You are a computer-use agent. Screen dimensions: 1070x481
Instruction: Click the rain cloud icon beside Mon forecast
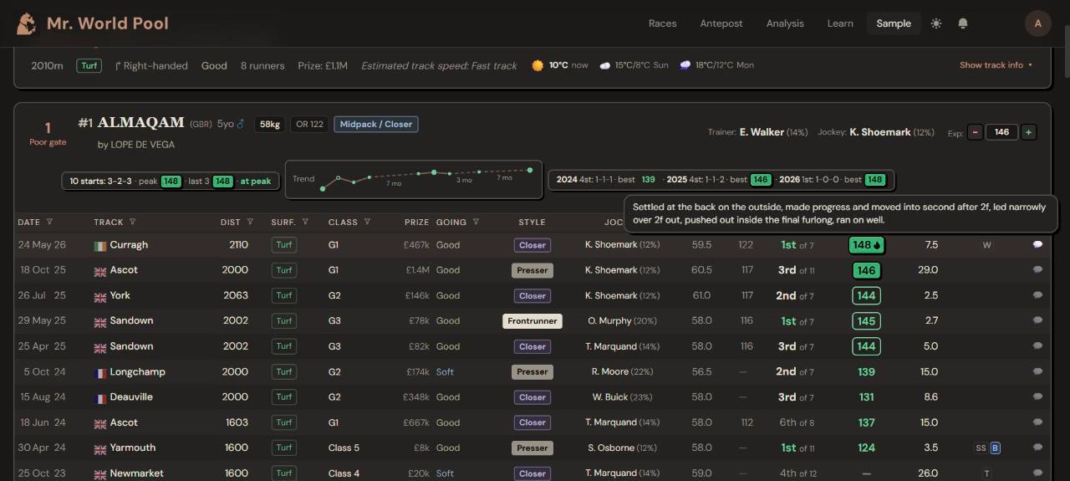tap(685, 65)
